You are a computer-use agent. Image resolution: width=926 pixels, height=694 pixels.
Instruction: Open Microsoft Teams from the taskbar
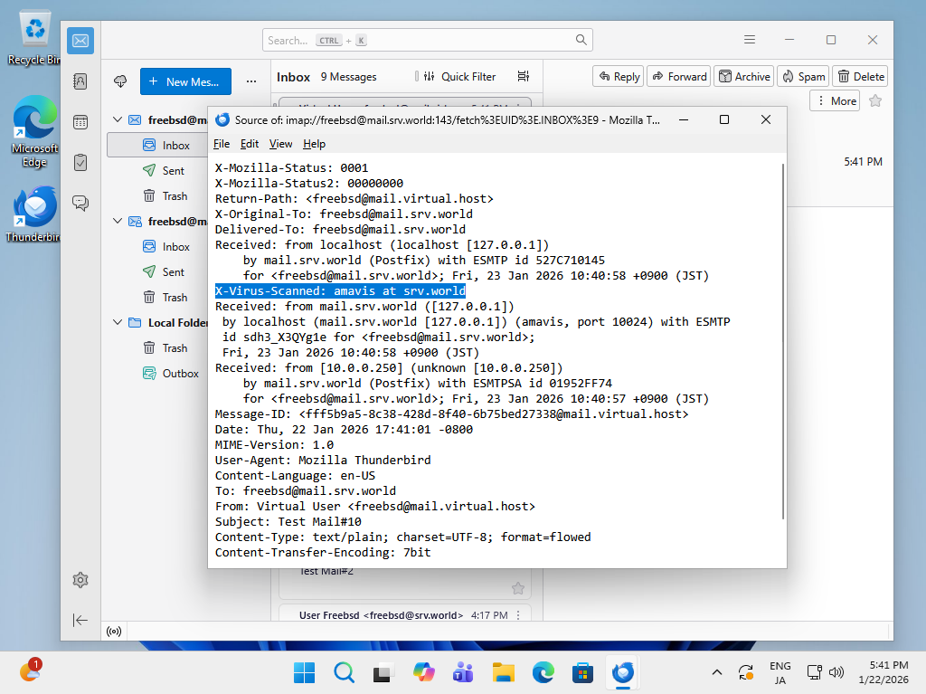(x=463, y=672)
